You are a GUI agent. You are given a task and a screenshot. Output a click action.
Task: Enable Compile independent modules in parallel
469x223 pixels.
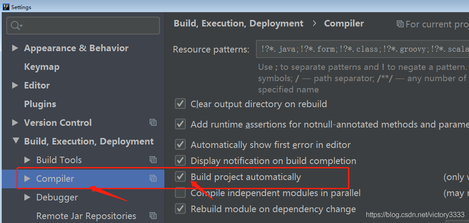[181, 193]
